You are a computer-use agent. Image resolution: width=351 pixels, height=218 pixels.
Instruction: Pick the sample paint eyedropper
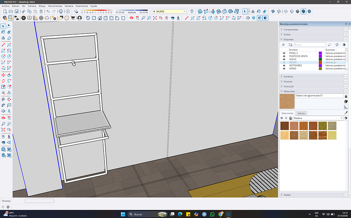(x=346, y=113)
